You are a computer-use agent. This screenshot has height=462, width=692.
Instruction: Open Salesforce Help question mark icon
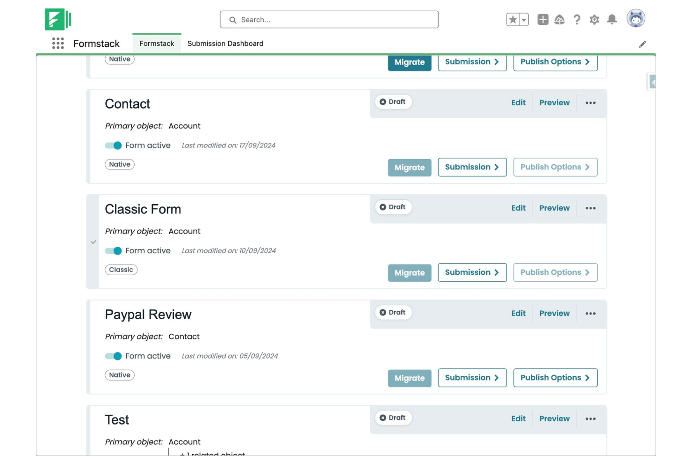pyautogui.click(x=577, y=20)
